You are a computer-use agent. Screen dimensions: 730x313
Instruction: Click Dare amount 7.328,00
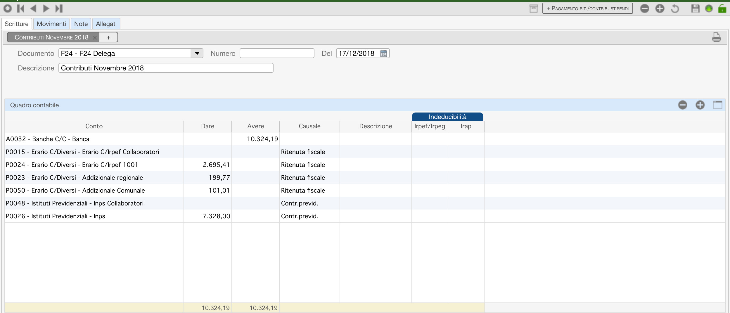[x=216, y=216]
